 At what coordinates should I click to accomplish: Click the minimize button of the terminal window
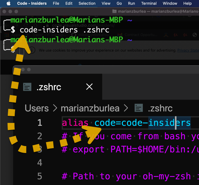pyautogui.click(x=10, y=12)
